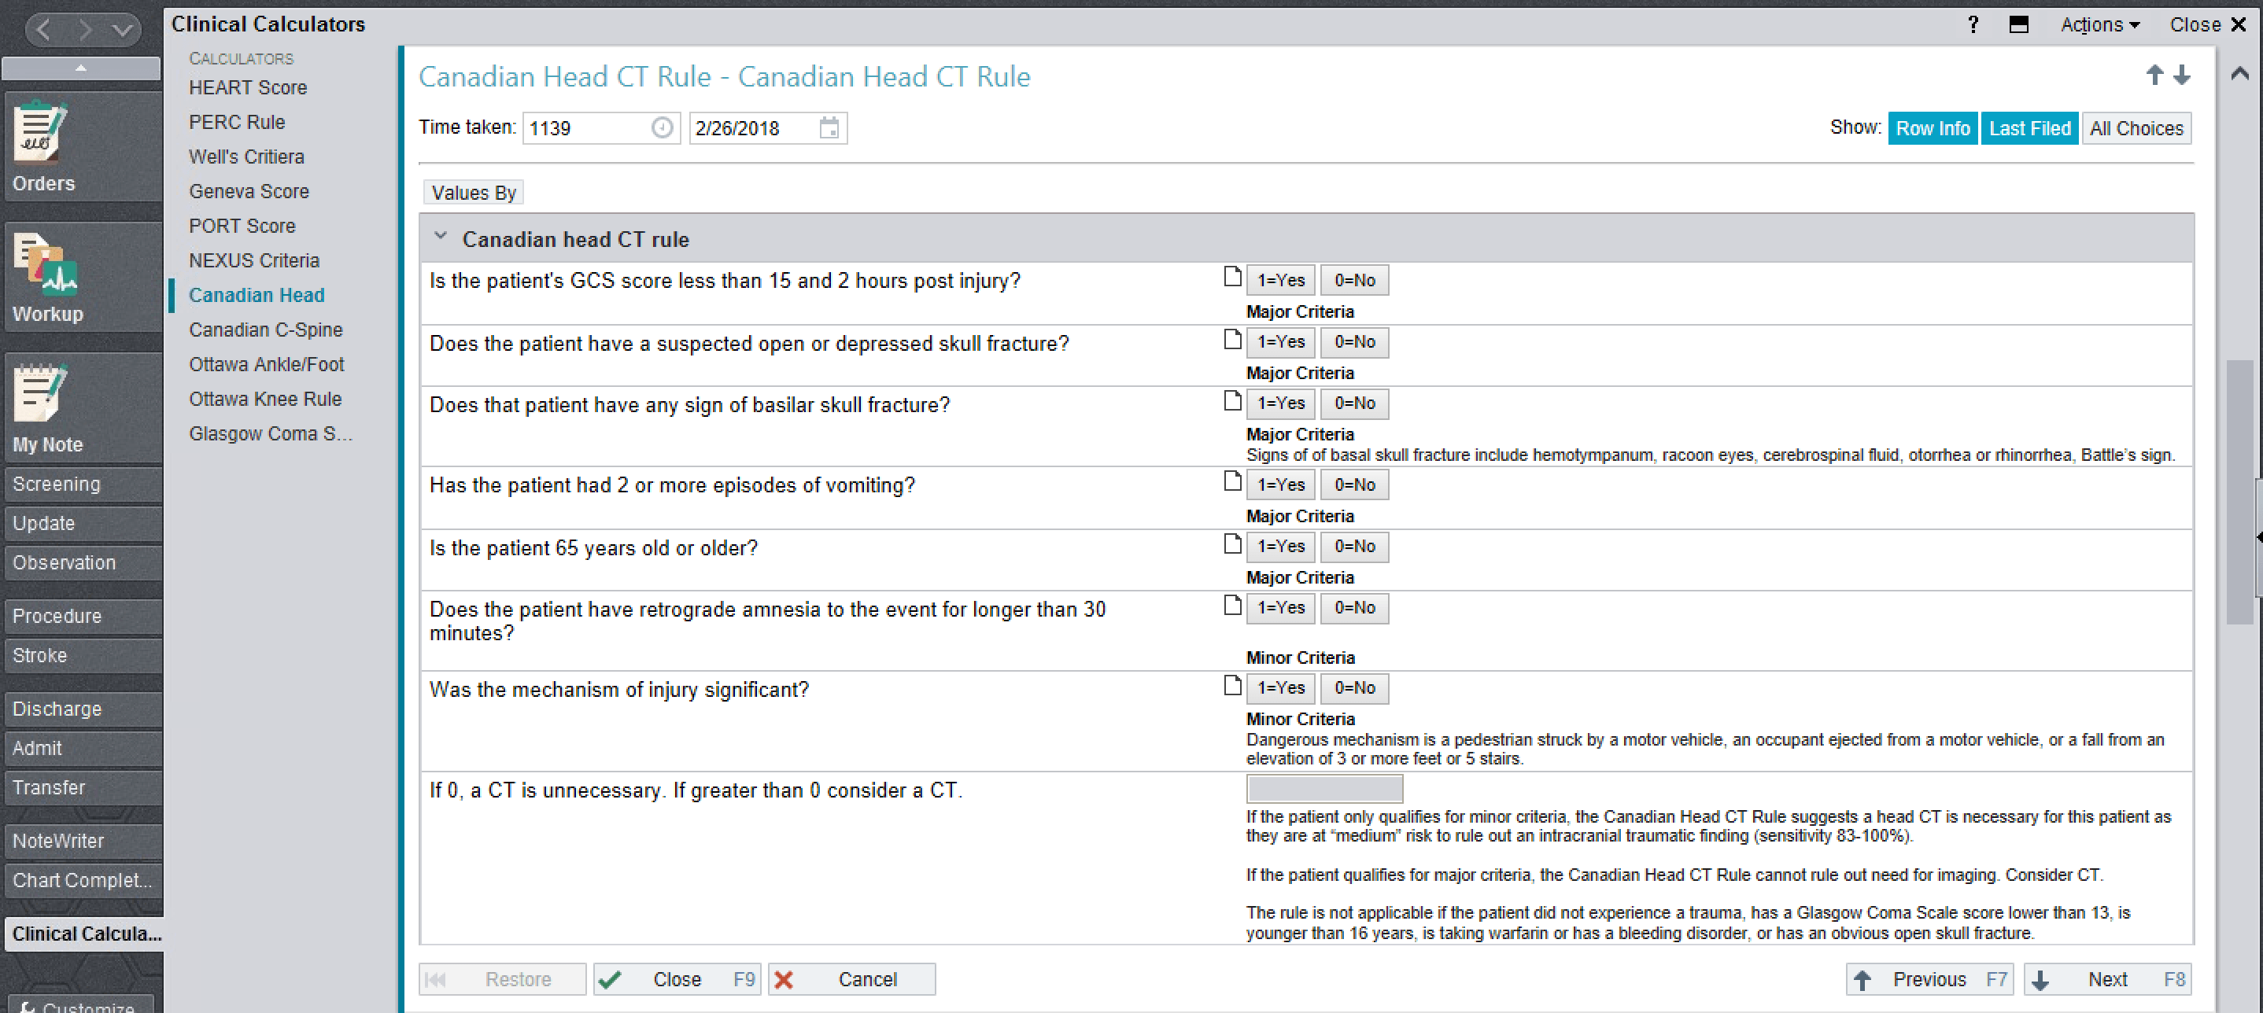Click the vertical scrollbar thumb
The image size is (2263, 1013).
(x=2239, y=492)
